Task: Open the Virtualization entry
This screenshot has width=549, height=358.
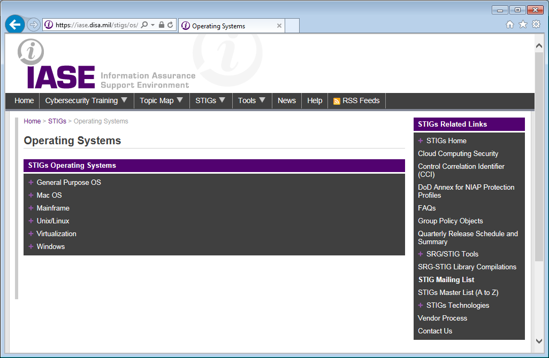Action: [56, 234]
